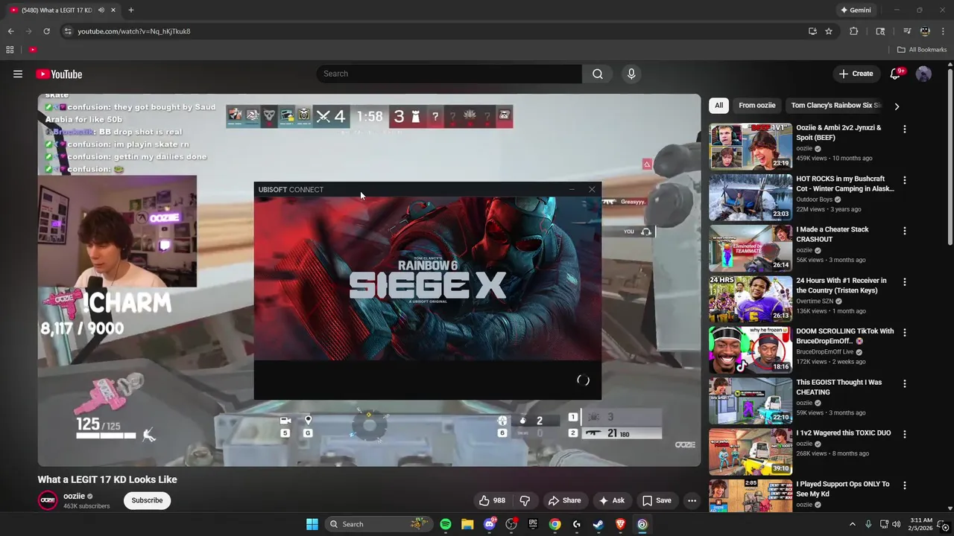Open Logitech G HUB from taskbar

pos(577,524)
